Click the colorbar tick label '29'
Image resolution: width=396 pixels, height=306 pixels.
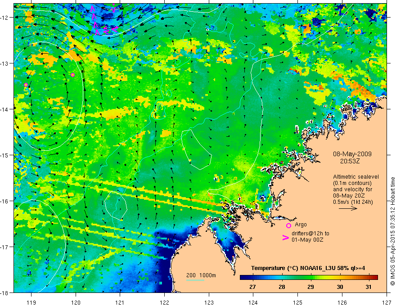[310, 287]
